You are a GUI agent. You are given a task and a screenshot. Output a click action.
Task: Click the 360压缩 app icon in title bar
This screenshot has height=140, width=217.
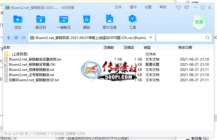tap(7, 7)
